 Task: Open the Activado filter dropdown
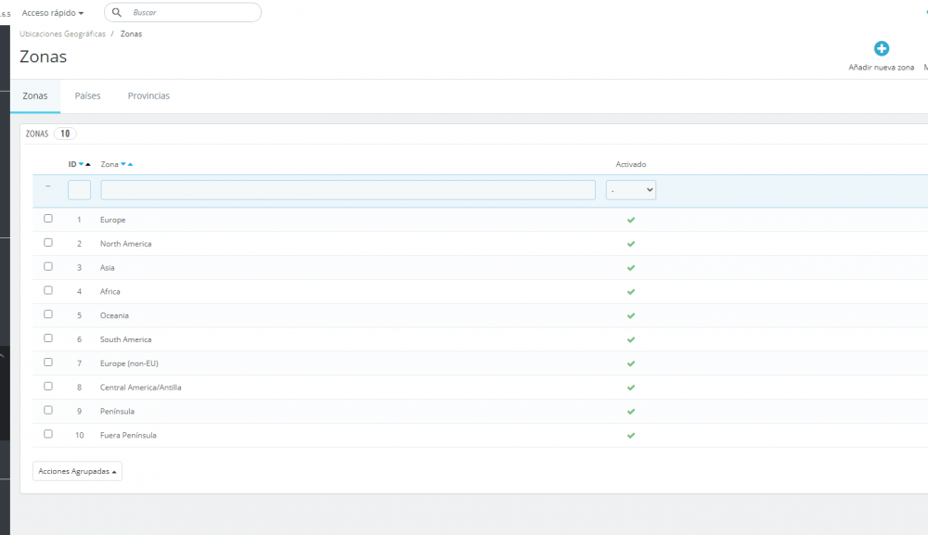click(x=631, y=189)
